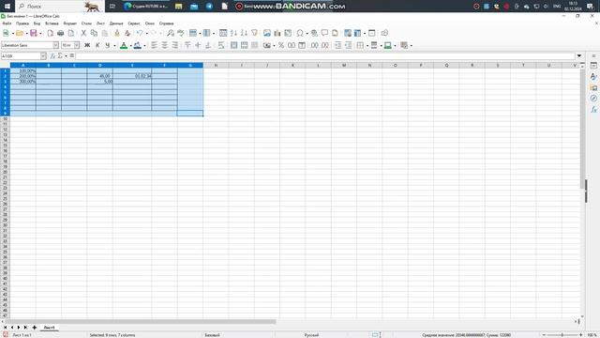The image size is (600, 338).
Task: Expand the formula bar arrow
Action: 579,56
